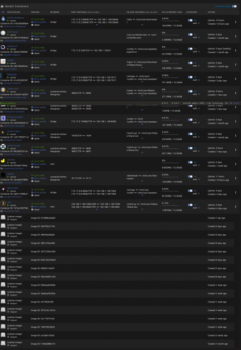The width and height of the screenshot is (241, 350).
Task: Click the orphan image icon created 2 days ago
Action: click(x=3, y=226)
